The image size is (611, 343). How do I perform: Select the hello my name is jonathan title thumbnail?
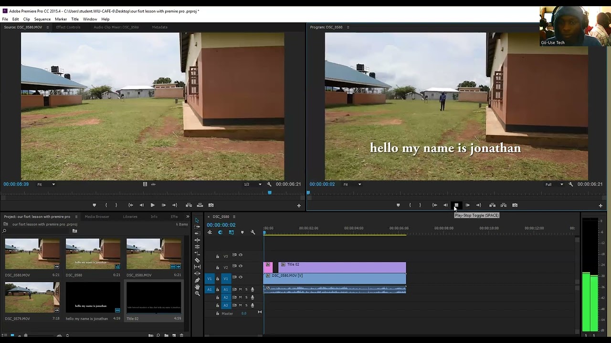[x=93, y=297]
